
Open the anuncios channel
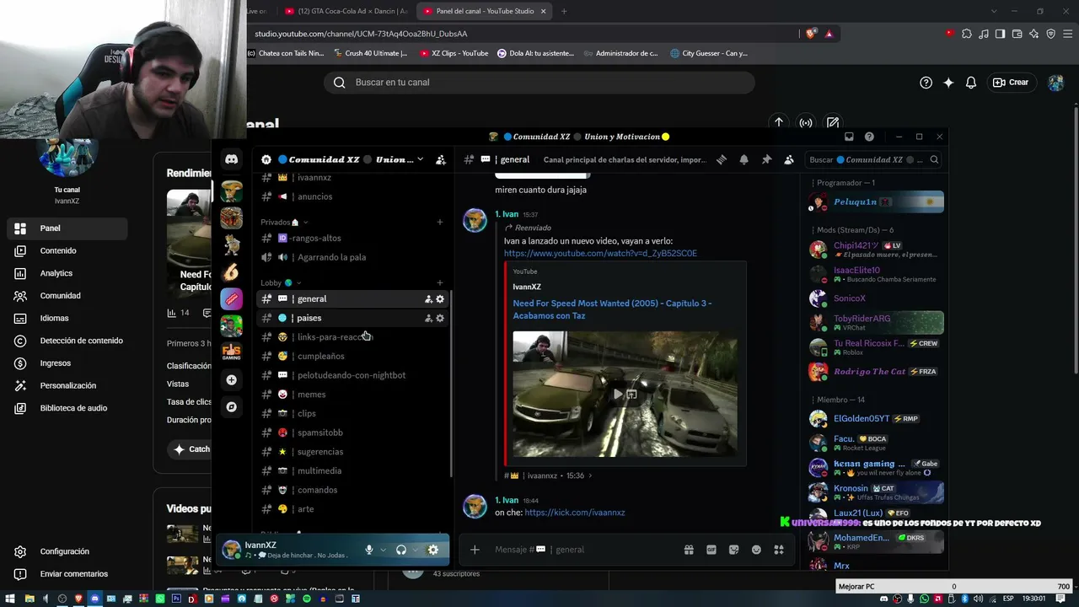pyautogui.click(x=352, y=196)
